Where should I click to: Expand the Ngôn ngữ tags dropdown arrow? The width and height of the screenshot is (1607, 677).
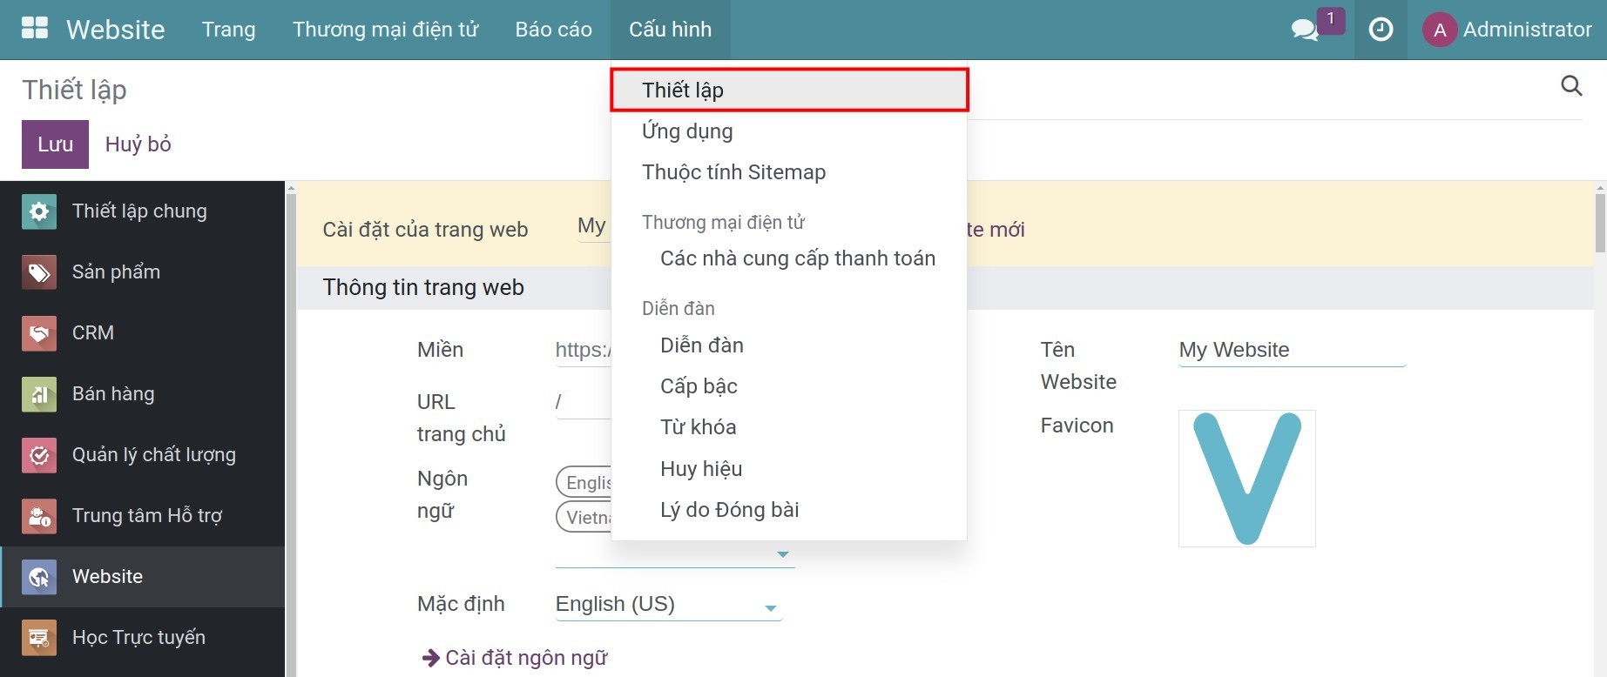tap(782, 554)
